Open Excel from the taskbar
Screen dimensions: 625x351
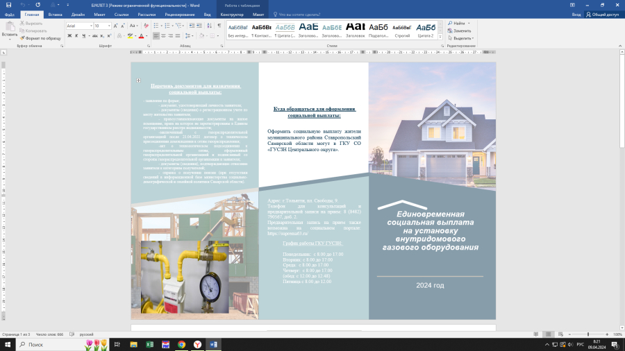[x=149, y=344]
